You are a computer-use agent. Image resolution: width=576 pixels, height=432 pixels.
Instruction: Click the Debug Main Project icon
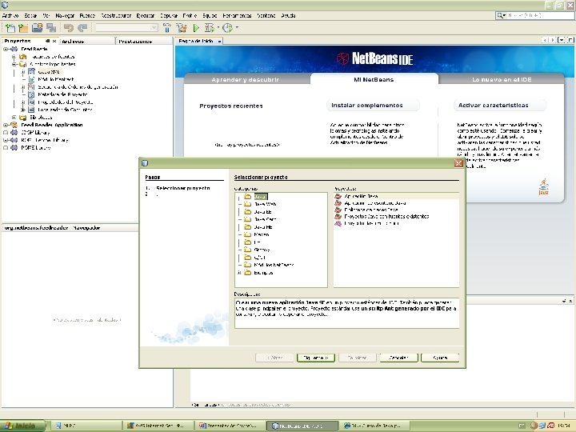click(x=210, y=27)
